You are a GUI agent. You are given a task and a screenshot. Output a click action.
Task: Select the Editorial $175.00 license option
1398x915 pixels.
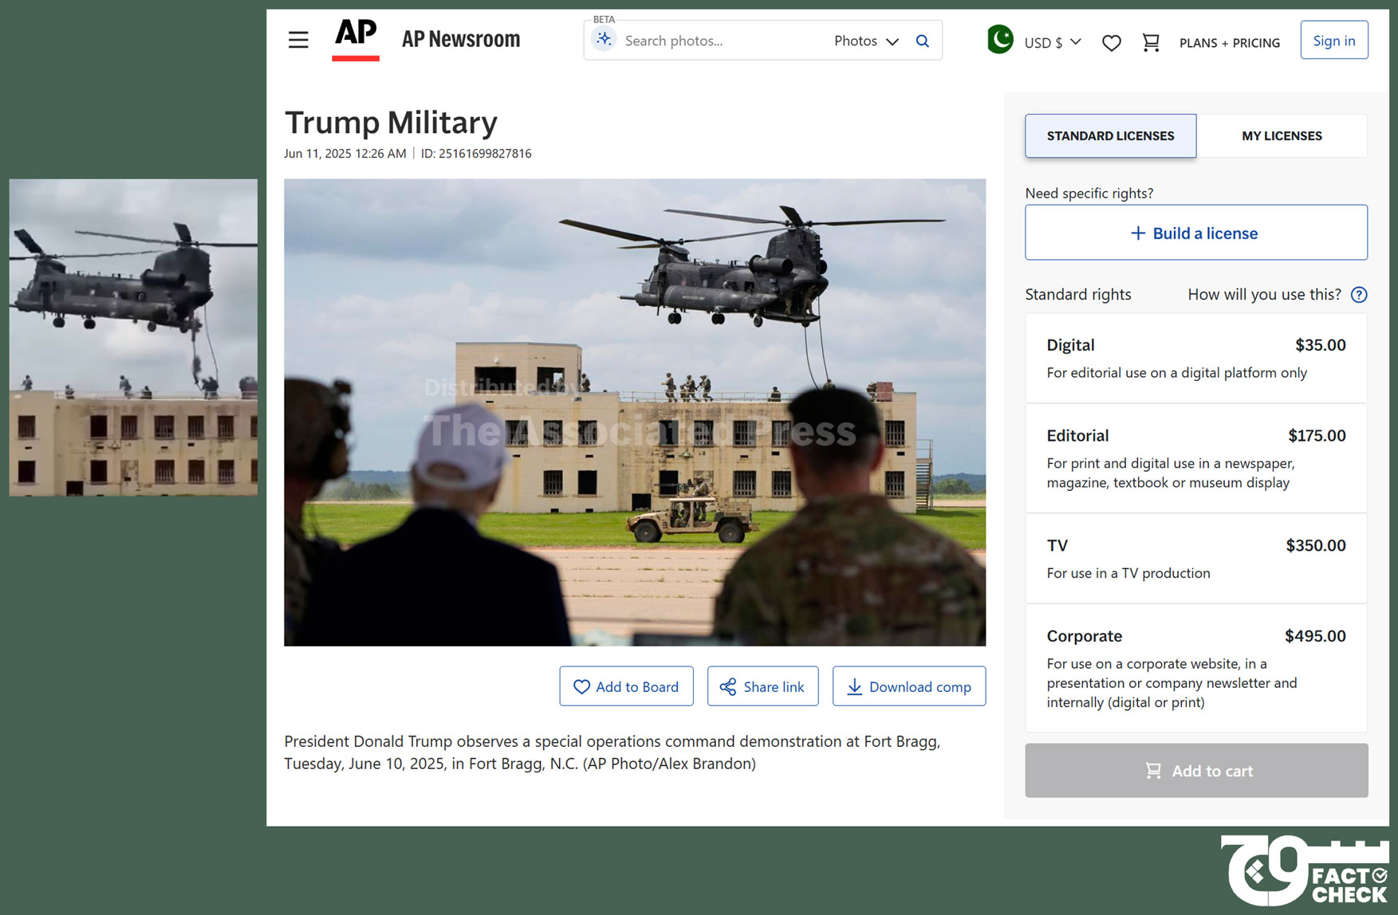click(x=1195, y=458)
